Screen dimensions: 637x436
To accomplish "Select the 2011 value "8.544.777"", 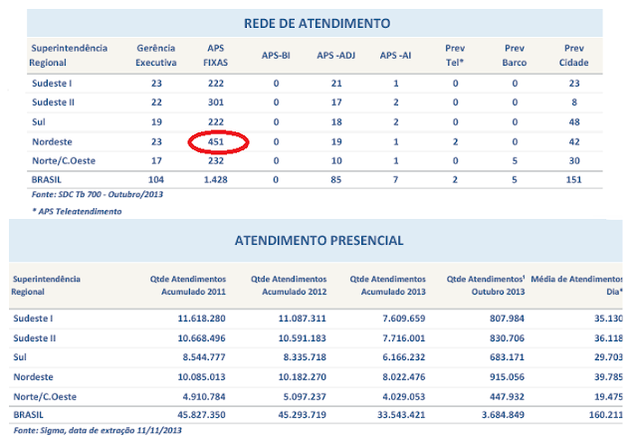I will [204, 357].
